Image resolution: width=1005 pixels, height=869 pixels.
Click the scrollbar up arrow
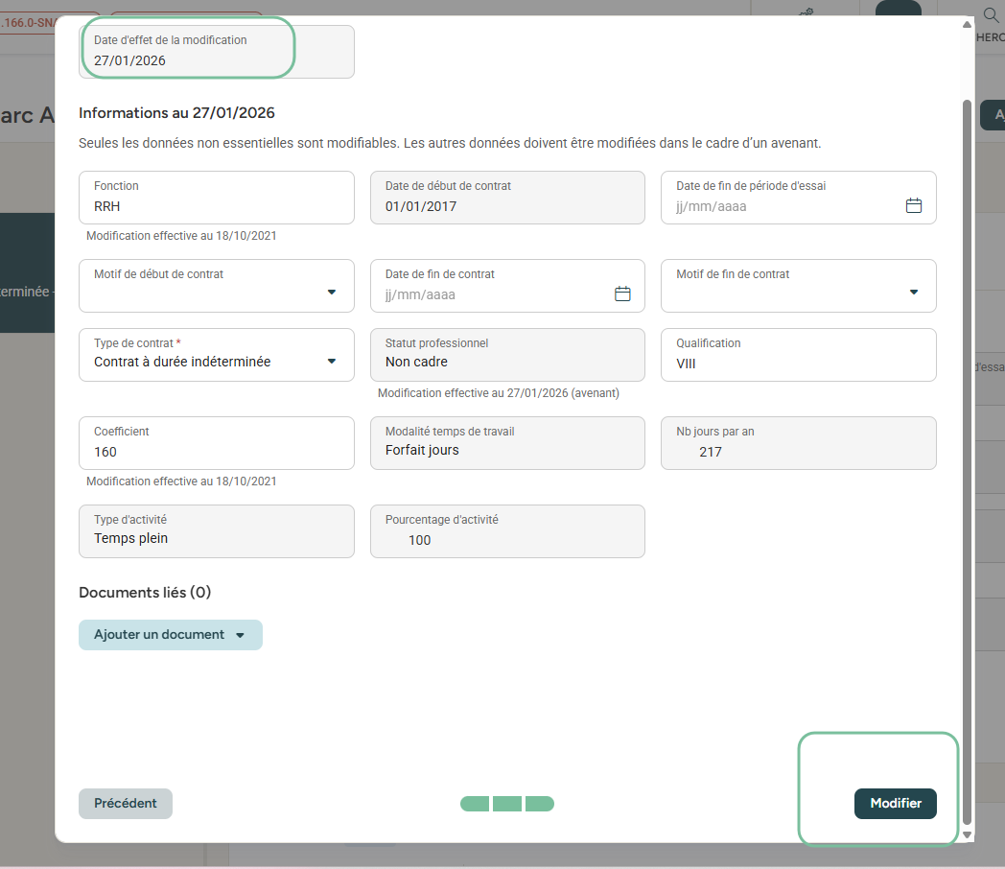[x=967, y=25]
